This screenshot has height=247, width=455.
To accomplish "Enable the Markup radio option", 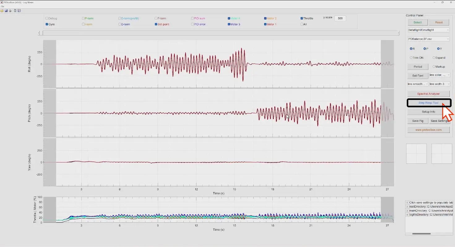I will pos(434,67).
